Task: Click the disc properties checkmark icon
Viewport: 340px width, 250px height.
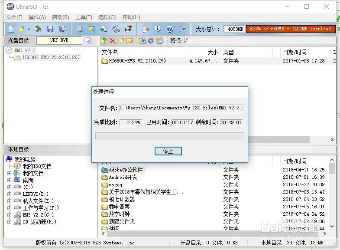Action: pos(88,41)
